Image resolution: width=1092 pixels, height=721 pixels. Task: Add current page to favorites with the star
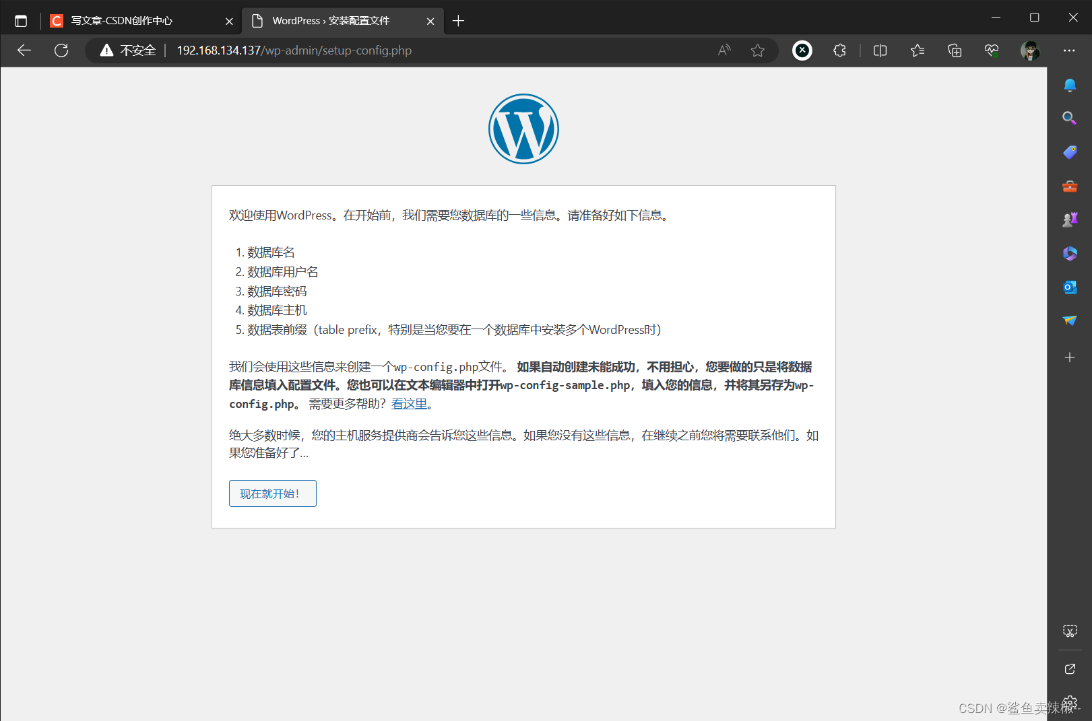(758, 50)
